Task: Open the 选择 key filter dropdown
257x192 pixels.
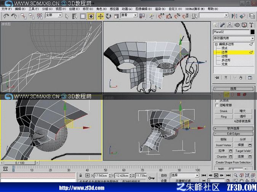Action: click(185, 175)
